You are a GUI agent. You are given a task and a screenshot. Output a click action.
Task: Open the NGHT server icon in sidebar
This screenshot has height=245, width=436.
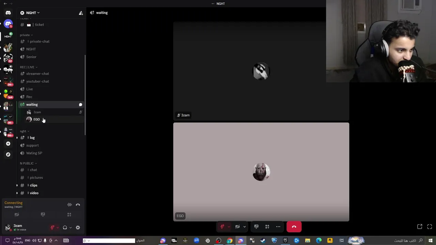click(8, 36)
